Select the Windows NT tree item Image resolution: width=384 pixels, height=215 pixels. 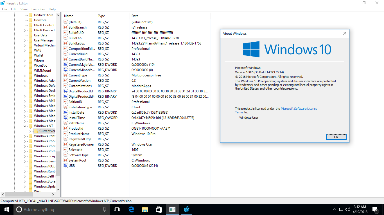(43, 126)
